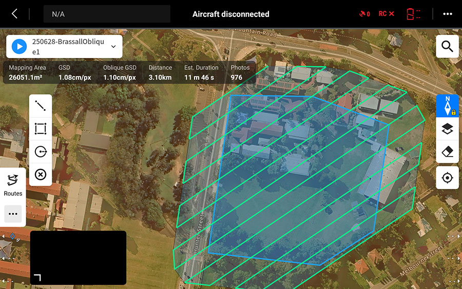This screenshot has width=462, height=289.
Task: Open the Routes panel
Action: [x=13, y=186]
